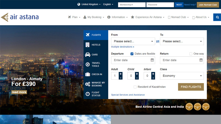Open the Need help? link
This screenshot has height=124, width=221.
(190, 5)
